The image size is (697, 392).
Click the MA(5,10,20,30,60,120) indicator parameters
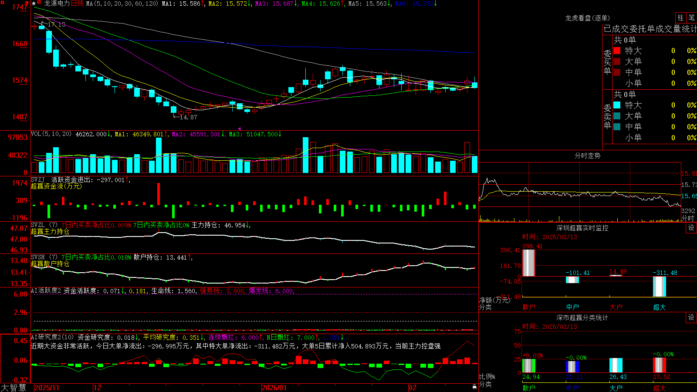coord(122,3)
